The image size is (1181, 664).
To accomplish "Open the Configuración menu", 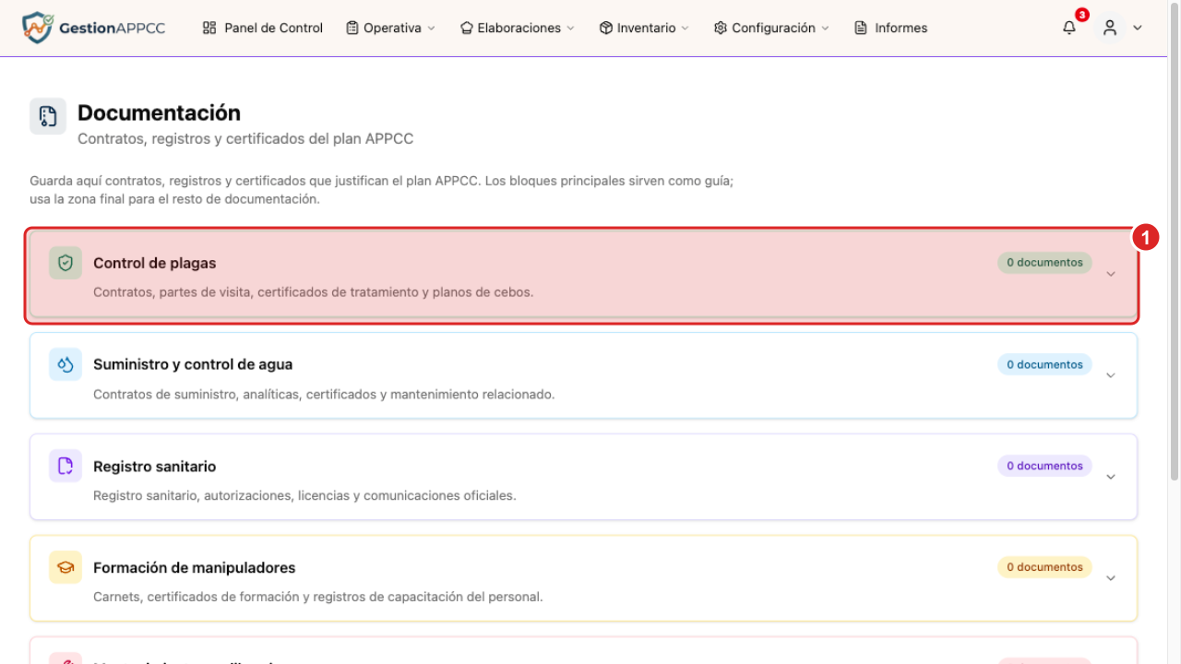I will click(x=771, y=28).
